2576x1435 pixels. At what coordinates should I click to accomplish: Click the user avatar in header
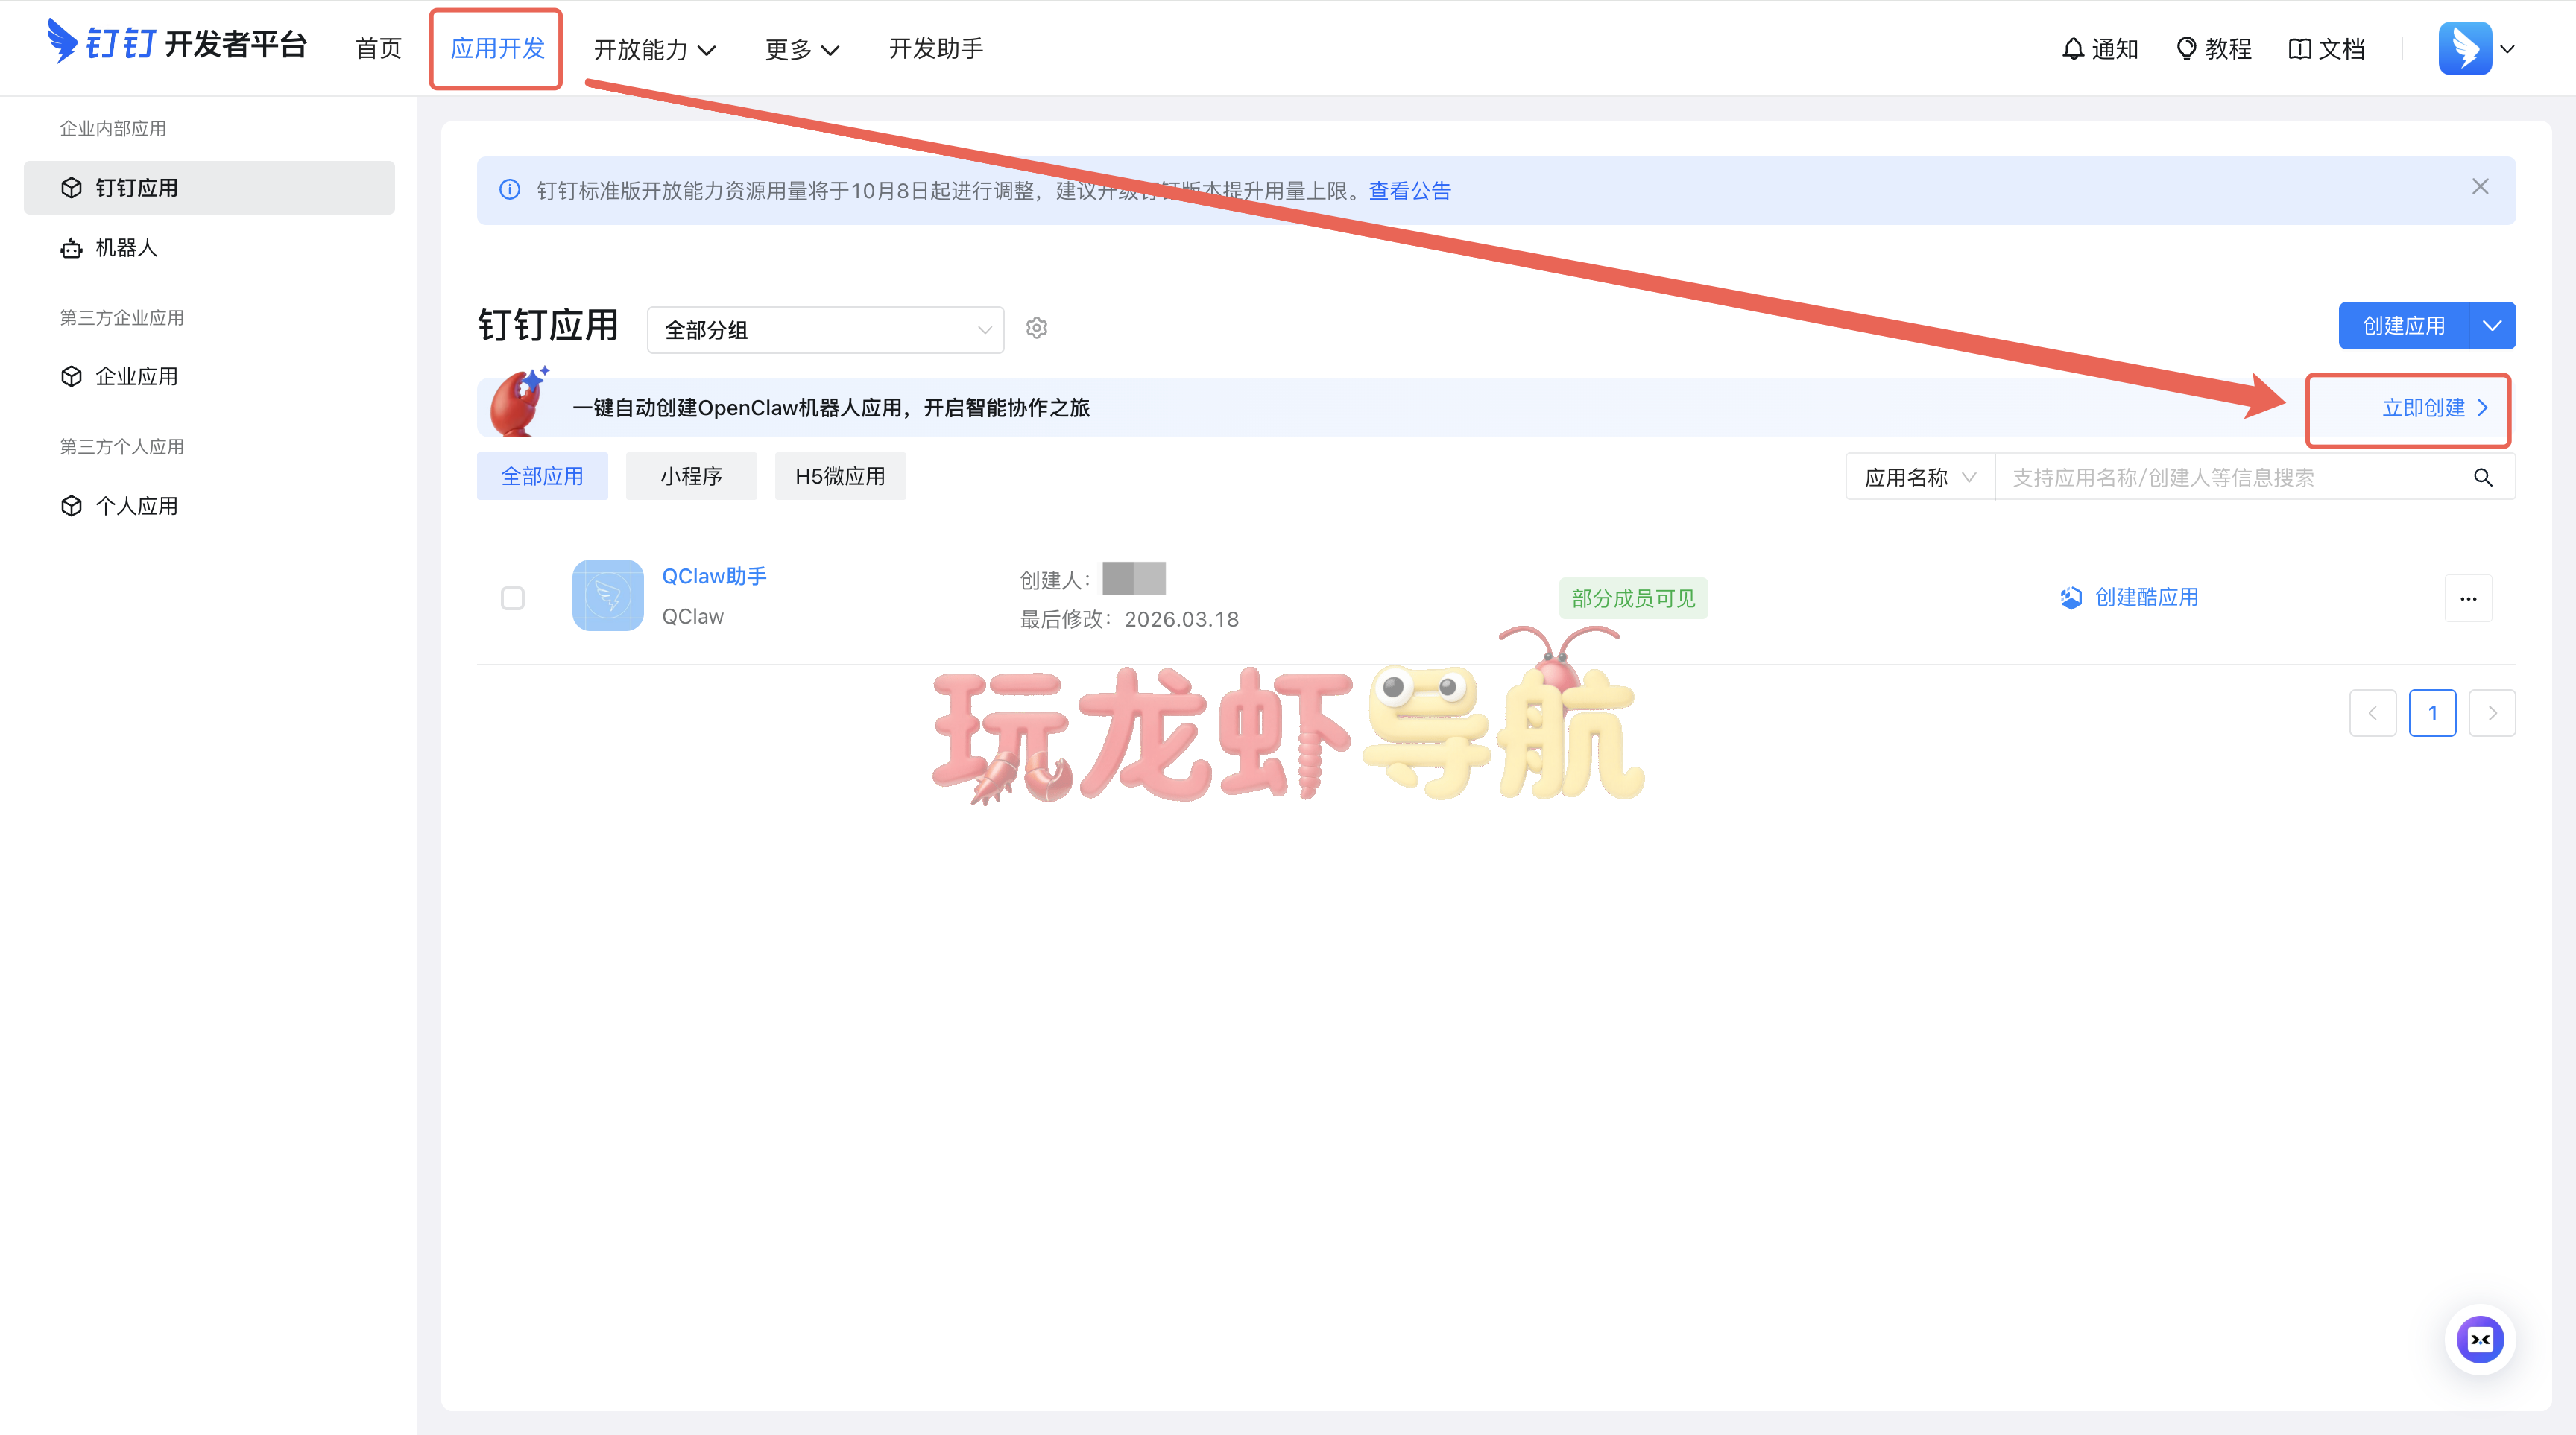coord(2465,48)
